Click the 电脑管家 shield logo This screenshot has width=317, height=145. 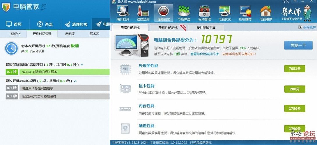[6, 8]
